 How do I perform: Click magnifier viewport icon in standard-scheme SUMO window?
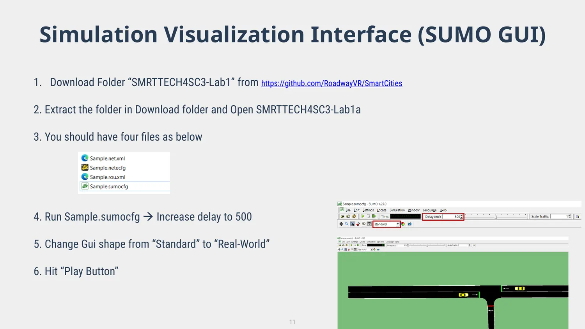pyautogui.click(x=347, y=224)
